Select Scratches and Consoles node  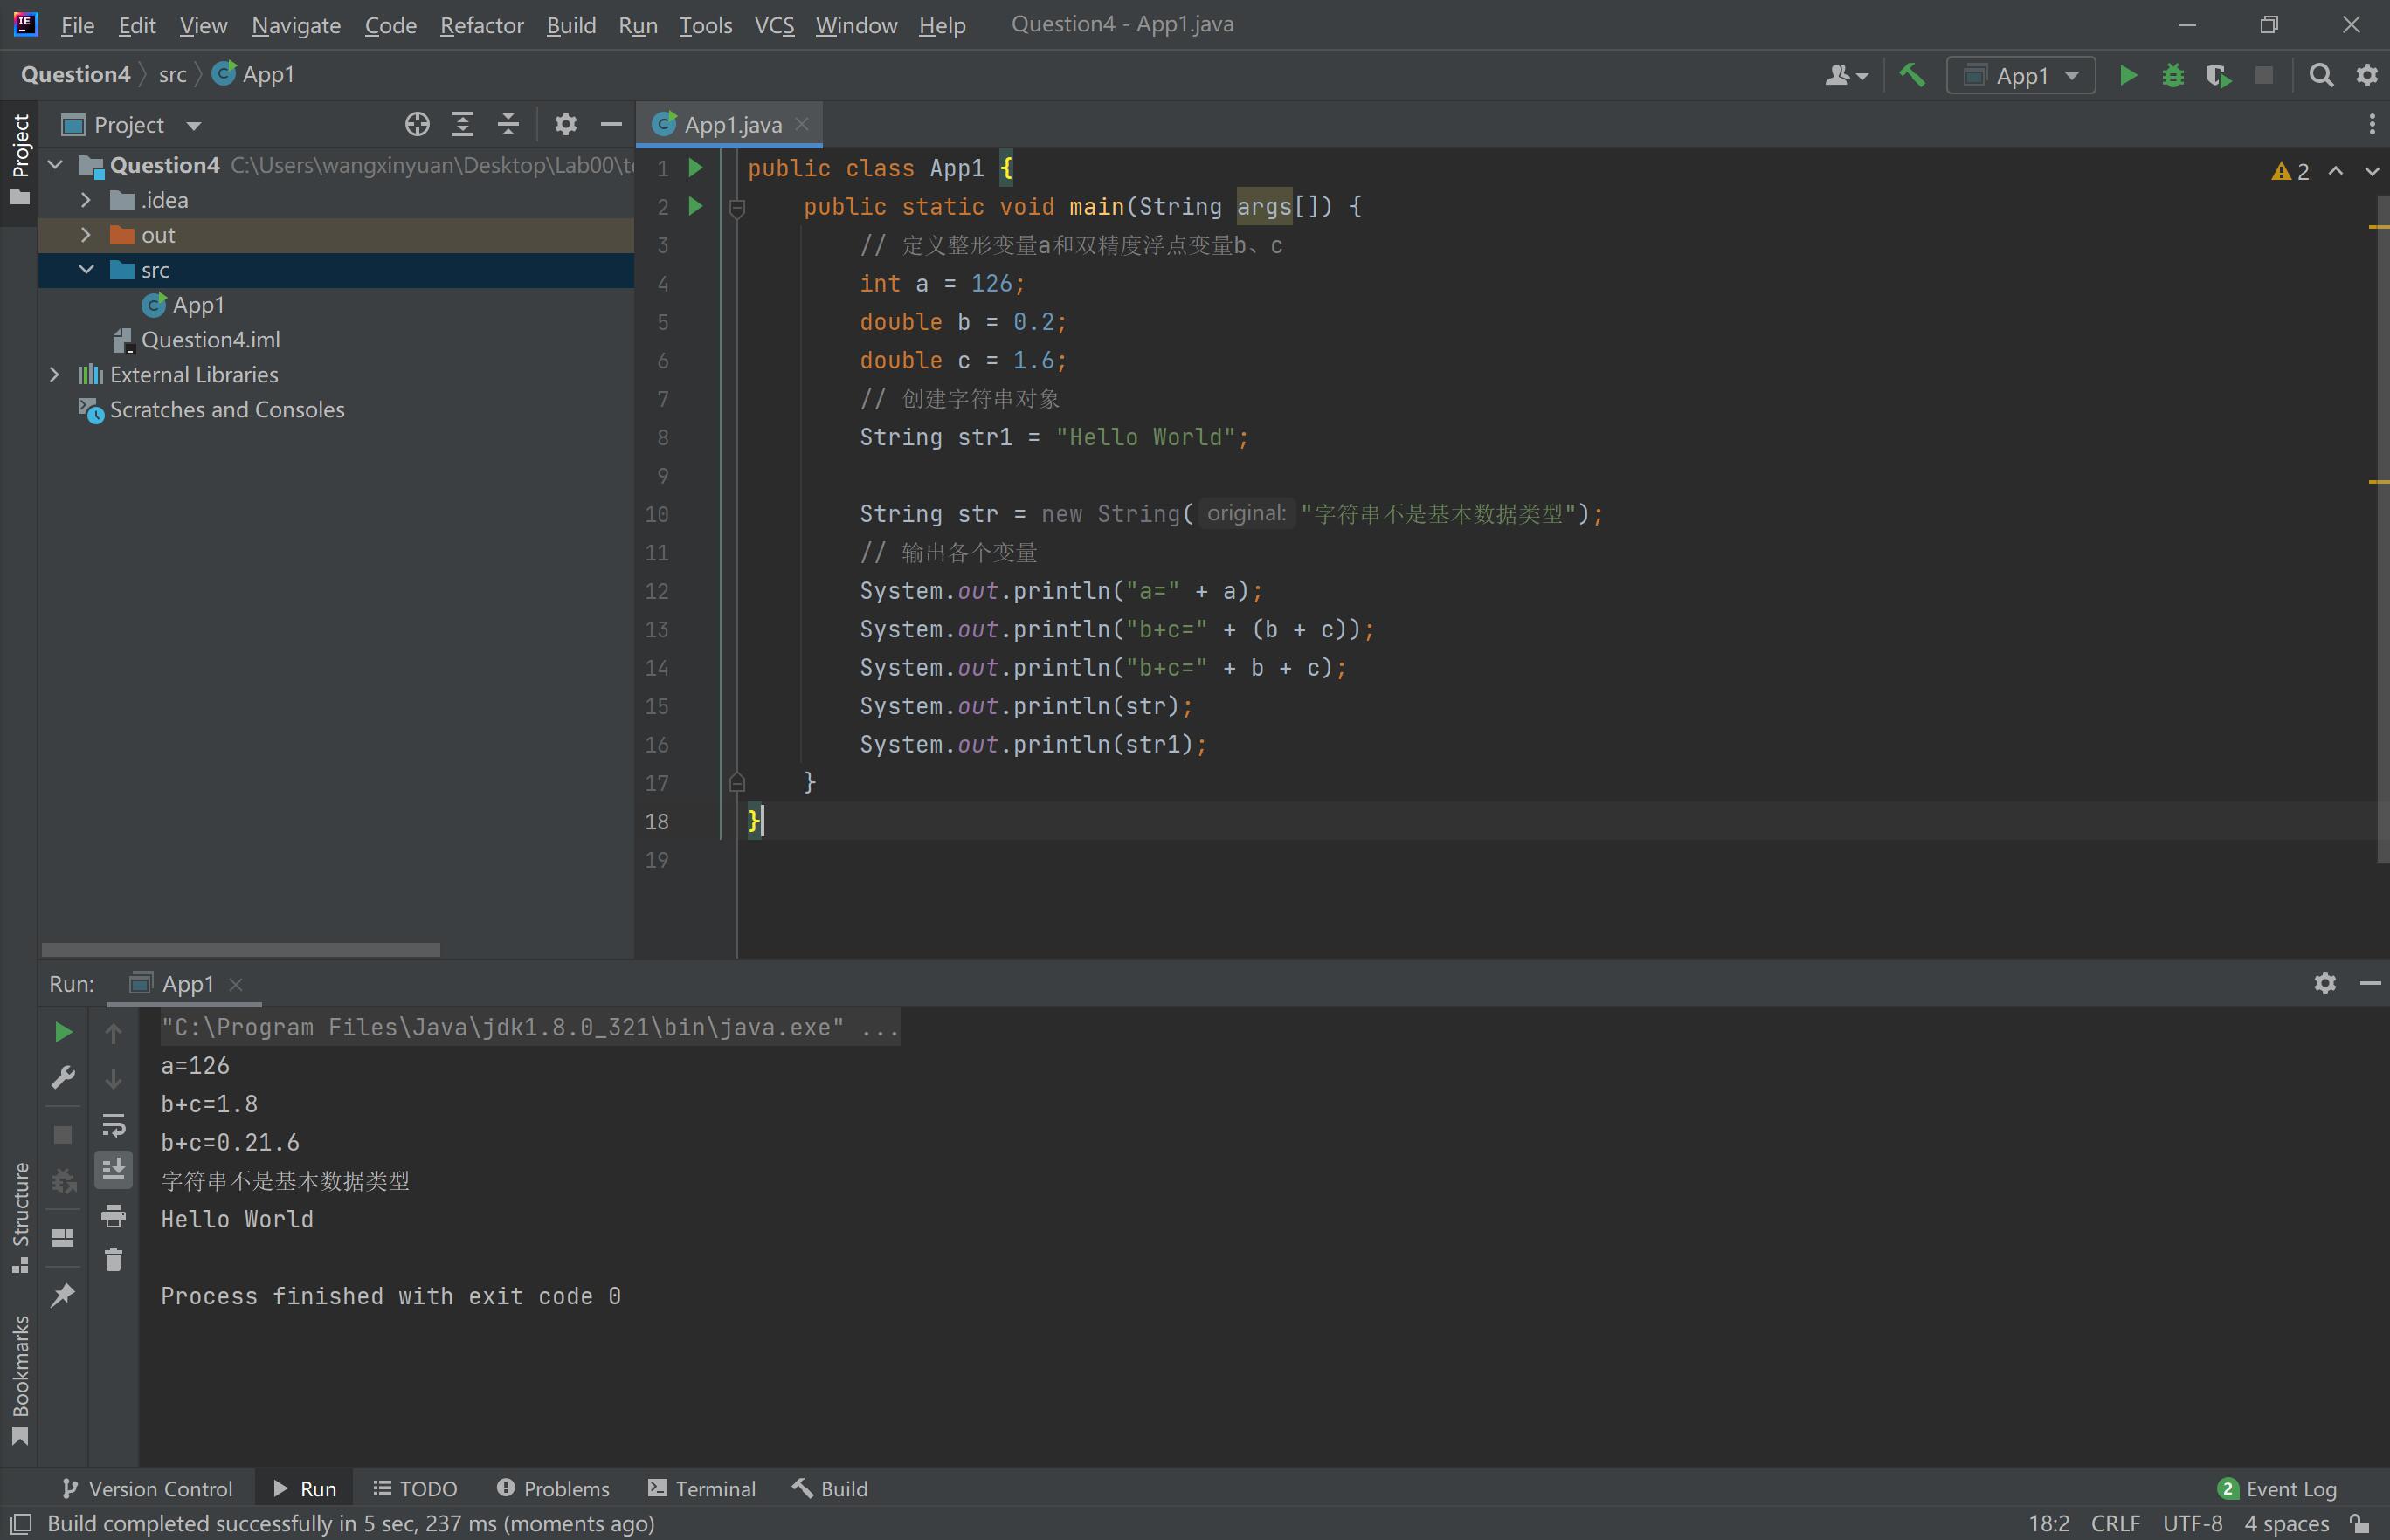click(x=211, y=410)
